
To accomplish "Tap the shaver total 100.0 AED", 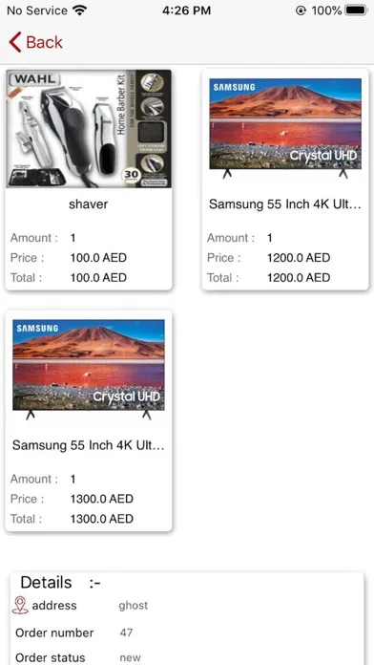I will pyautogui.click(x=98, y=278).
